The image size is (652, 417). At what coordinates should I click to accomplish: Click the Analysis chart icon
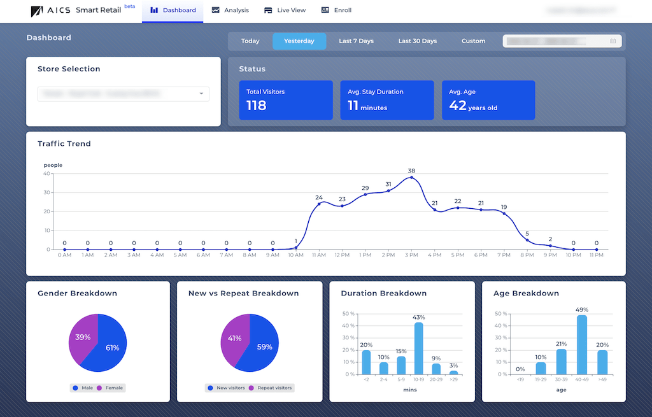216,10
